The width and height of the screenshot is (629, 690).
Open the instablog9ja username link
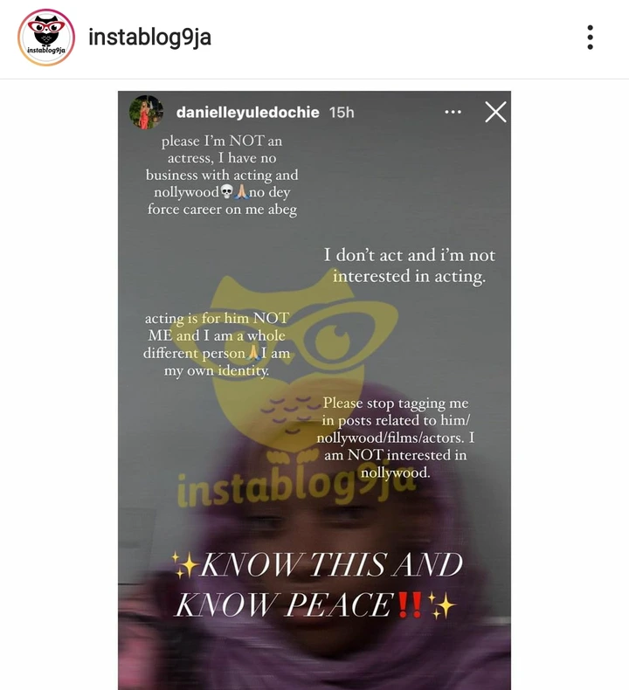pyautogui.click(x=149, y=38)
